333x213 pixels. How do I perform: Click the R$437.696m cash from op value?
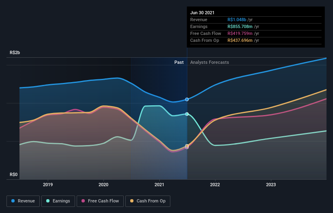[x=240, y=40]
